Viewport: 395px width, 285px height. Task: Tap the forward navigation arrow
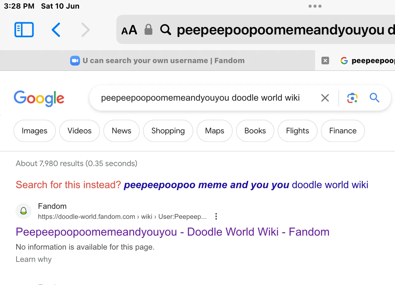pos(86,30)
